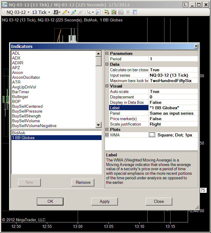Collapse the Plots section
211x233 pixels.
pyautogui.click(x=107, y=129)
